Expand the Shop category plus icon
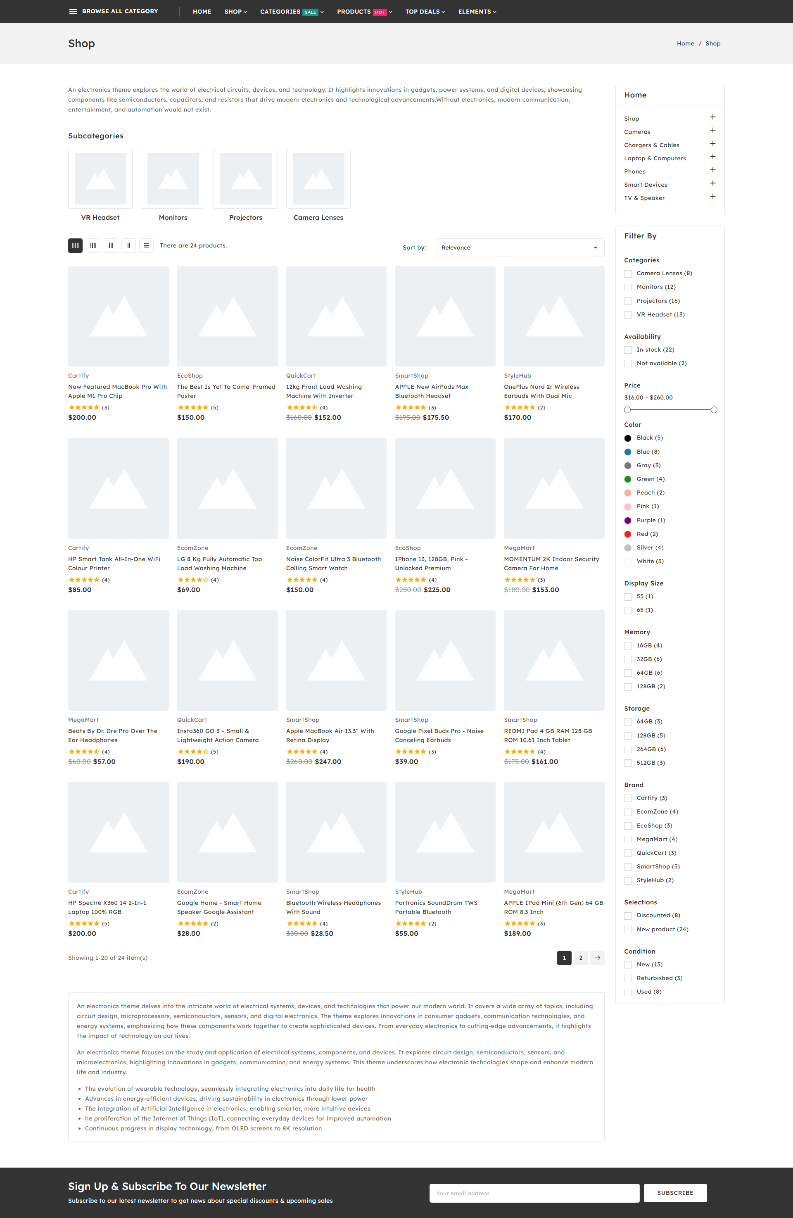793x1218 pixels. point(713,117)
